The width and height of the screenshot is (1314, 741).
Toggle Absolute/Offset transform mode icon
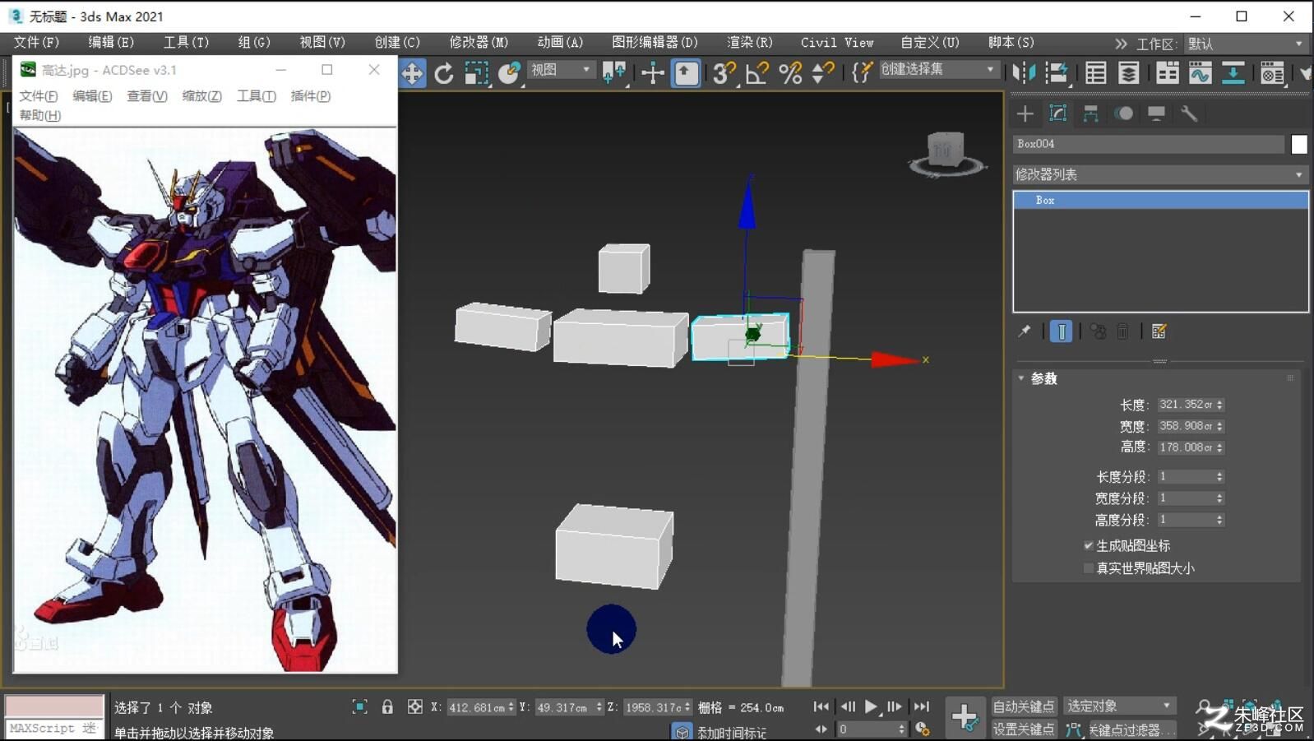415,706
